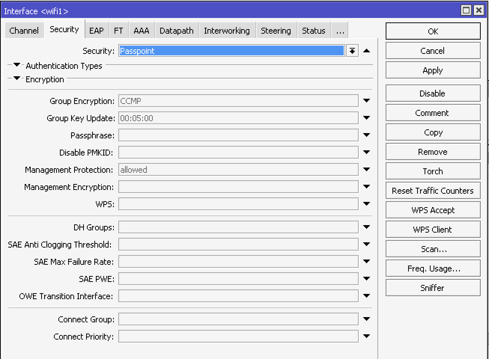This screenshot has height=359, width=489.
Task: Collapse the Security field with up arrow
Action: click(x=367, y=50)
